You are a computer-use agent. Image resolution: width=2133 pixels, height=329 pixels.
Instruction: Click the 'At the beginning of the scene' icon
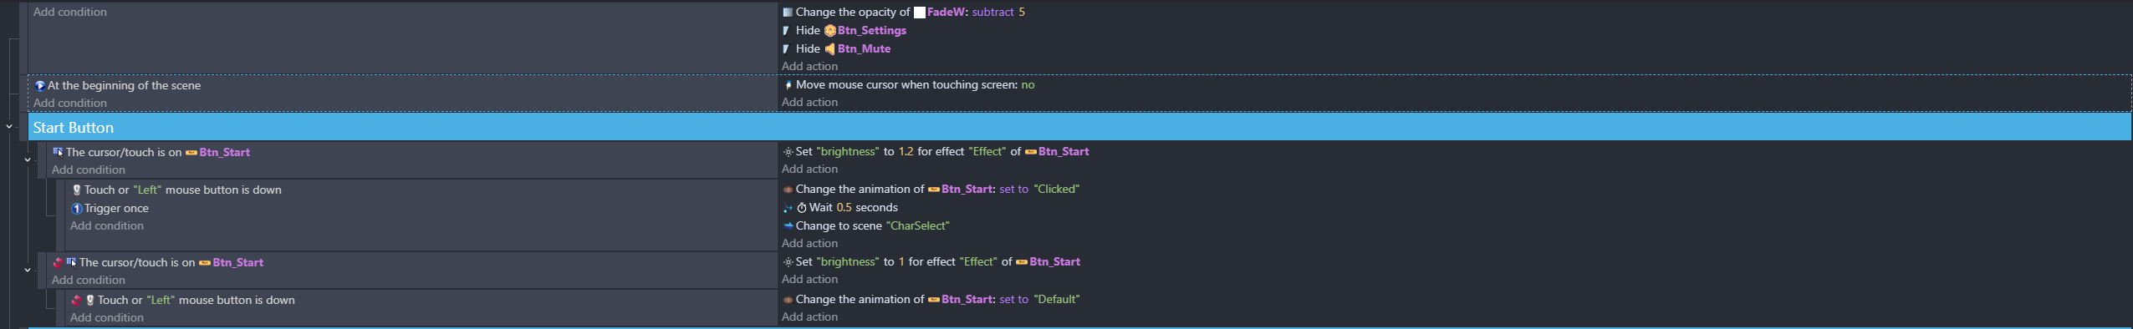39,86
